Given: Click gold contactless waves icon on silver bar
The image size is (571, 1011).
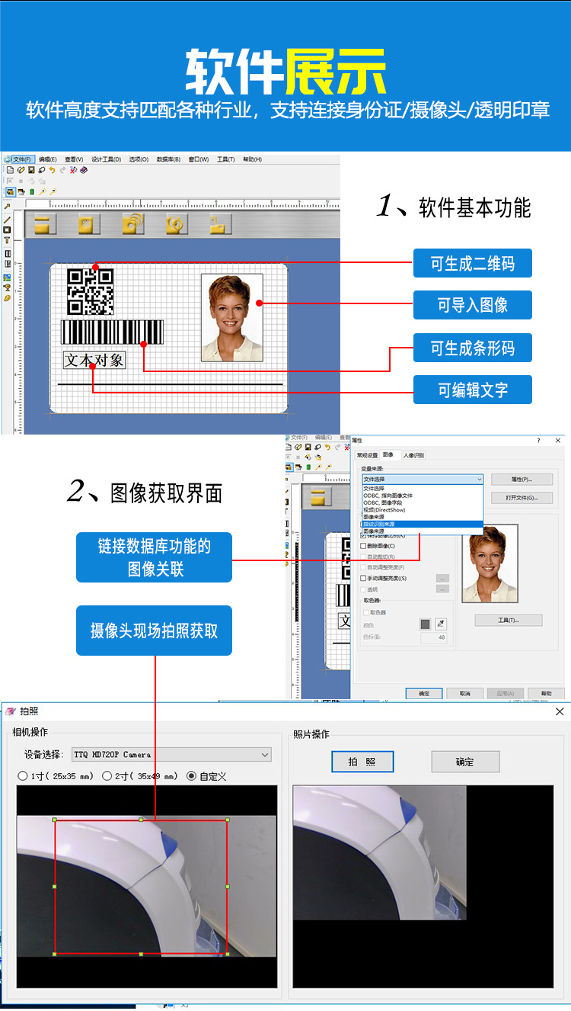Looking at the screenshot, I should pyautogui.click(x=133, y=223).
